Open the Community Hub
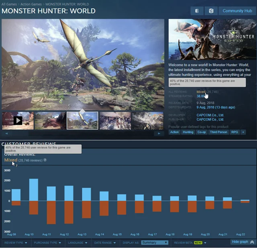The width and height of the screenshot is (257, 248). pyautogui.click(x=237, y=11)
